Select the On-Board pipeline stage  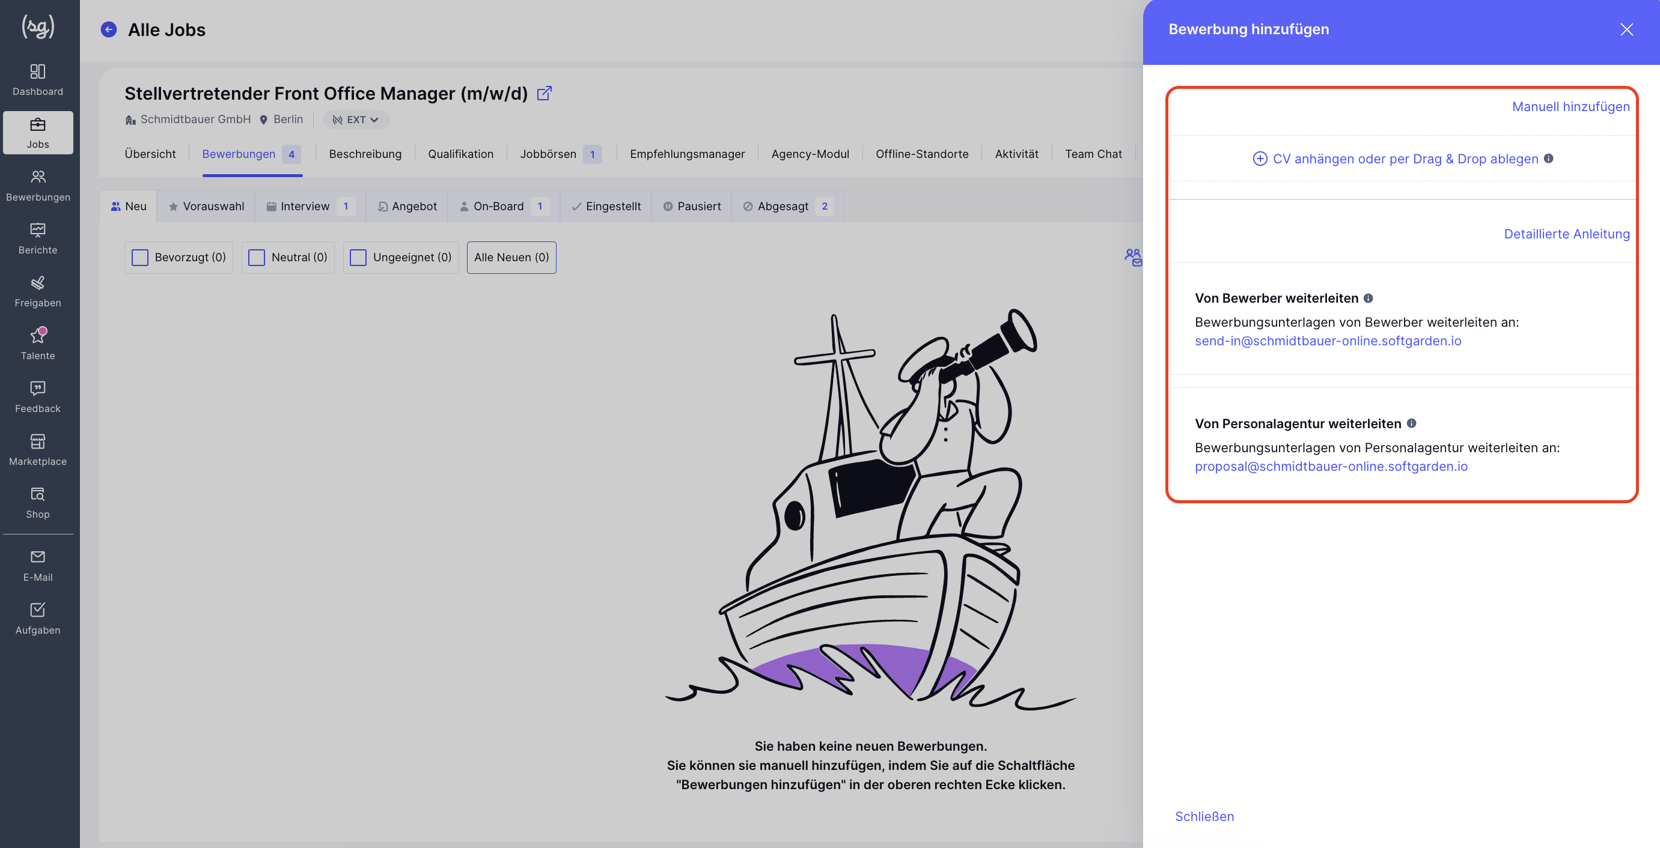click(504, 206)
